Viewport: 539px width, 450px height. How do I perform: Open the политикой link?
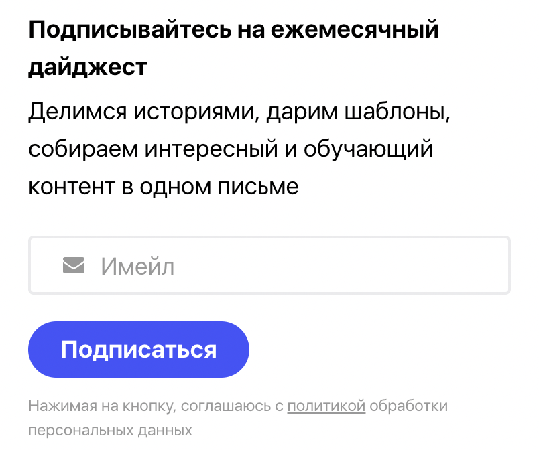[x=326, y=406]
